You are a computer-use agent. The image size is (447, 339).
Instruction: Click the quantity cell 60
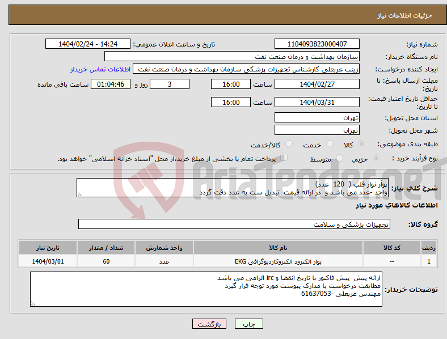pos(106,261)
